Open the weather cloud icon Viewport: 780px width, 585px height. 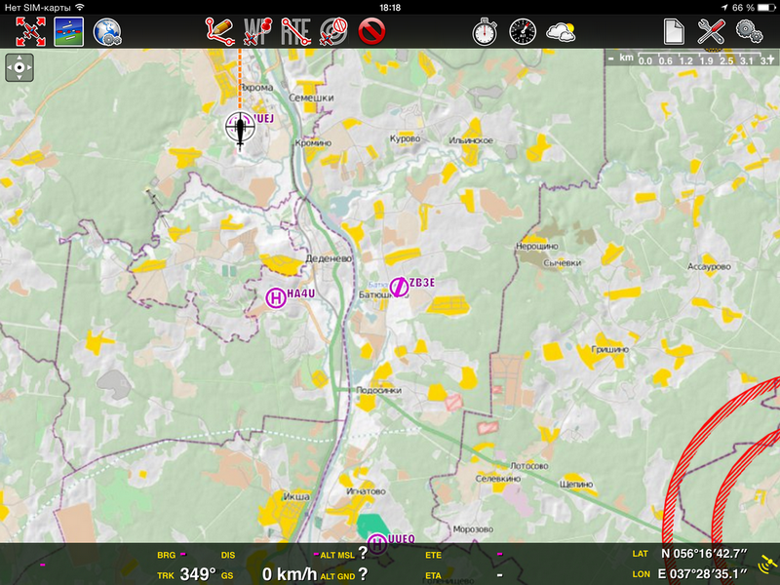point(562,31)
